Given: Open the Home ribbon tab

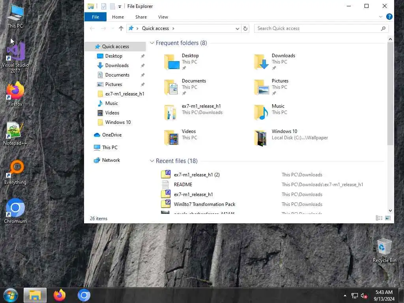Looking at the screenshot, I should [118, 17].
